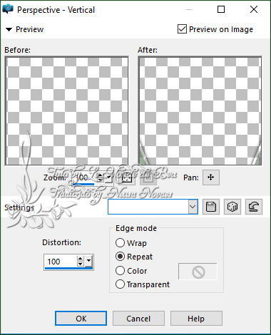Click inside the Distortion value field
The image size is (271, 335).
point(61,262)
